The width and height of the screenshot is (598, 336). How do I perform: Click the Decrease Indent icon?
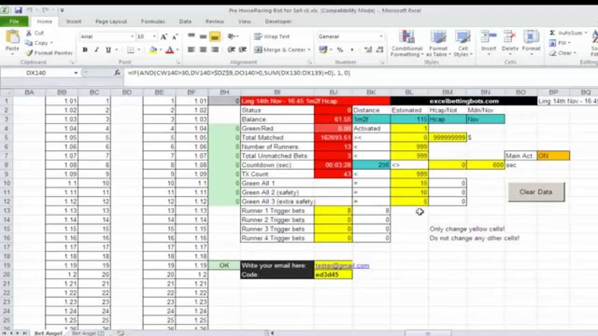230,50
